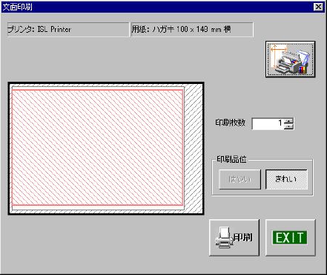Click the 用紙: ハガキ 100 x 148 mm field
This screenshot has width=327, height=275.
click(x=192, y=30)
